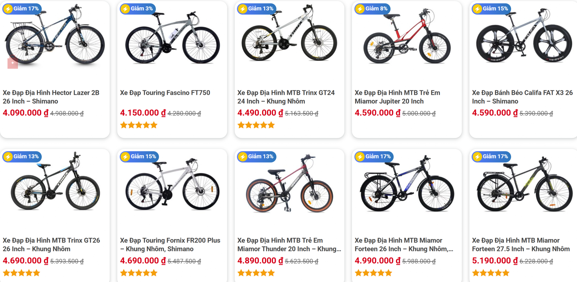Open the Miamor Jupiter 20 Inch product title
Image resolution: width=577 pixels, height=282 pixels.
[397, 97]
